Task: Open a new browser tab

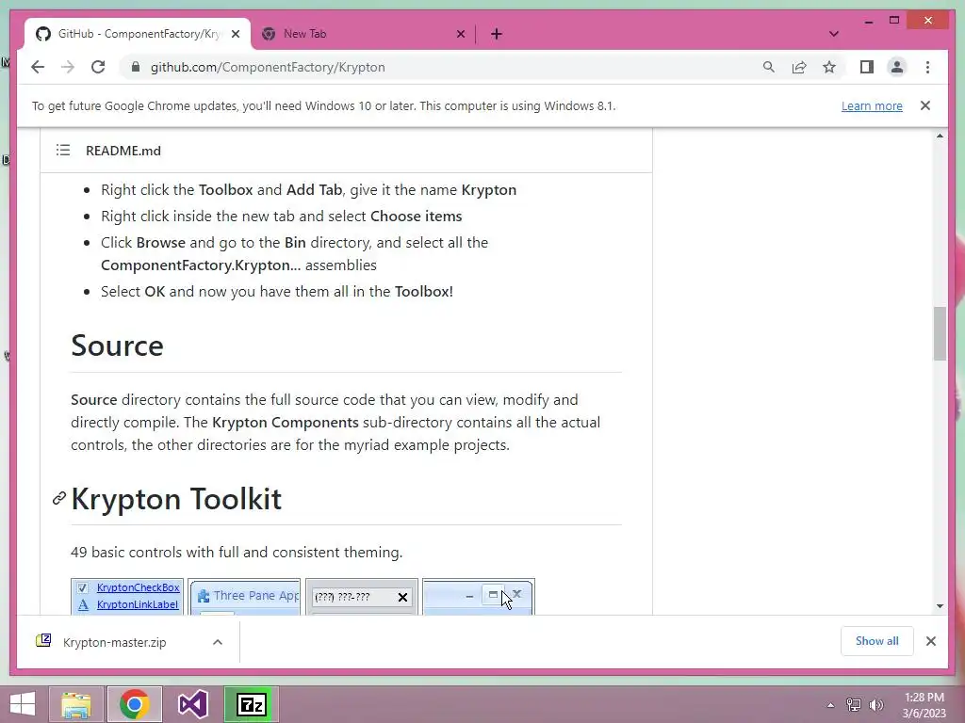Action: [x=496, y=34]
